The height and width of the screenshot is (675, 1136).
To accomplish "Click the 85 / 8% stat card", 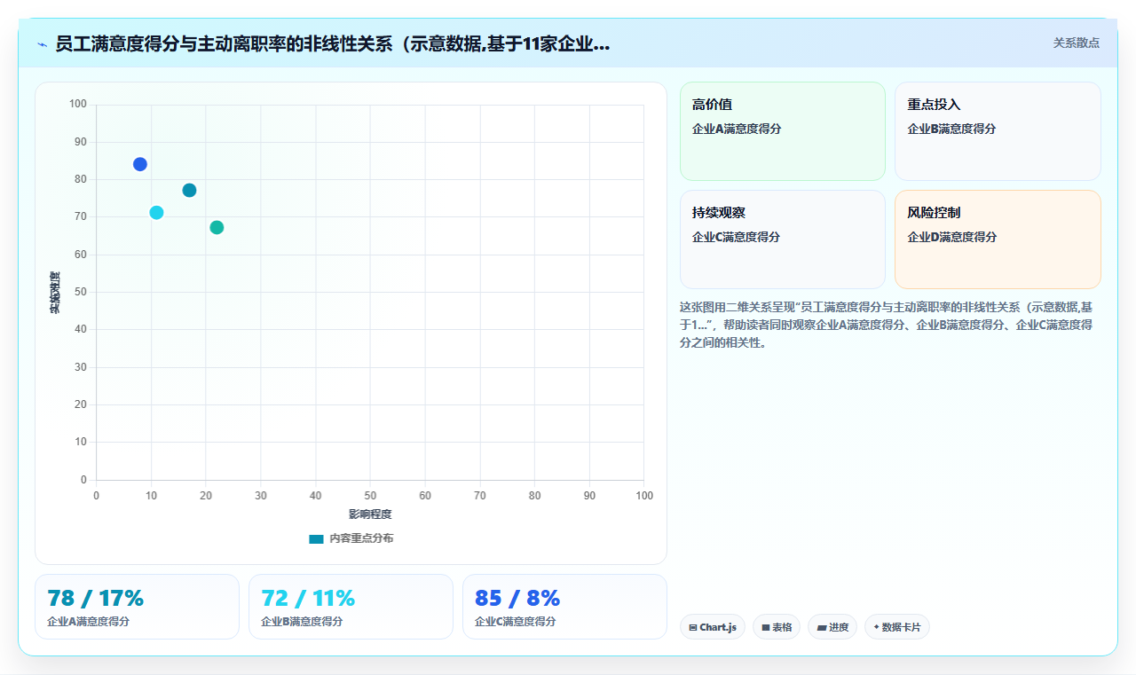I will pyautogui.click(x=564, y=607).
